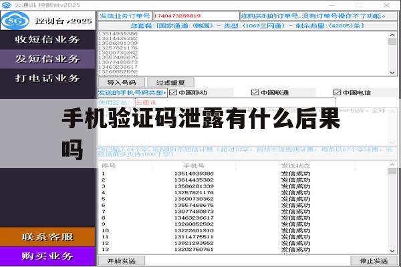Select table row with 13921293552
401x267 pixels.
(243, 243)
